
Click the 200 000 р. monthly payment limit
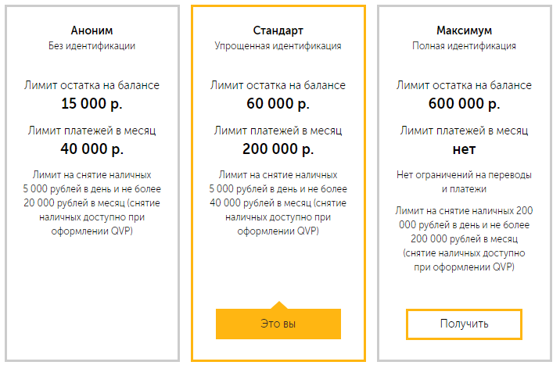(278, 149)
